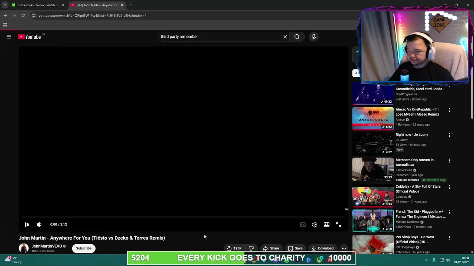Screen dimensions: 474x266
Task: Reload the page
Action: pyautogui.click(x=23, y=16)
